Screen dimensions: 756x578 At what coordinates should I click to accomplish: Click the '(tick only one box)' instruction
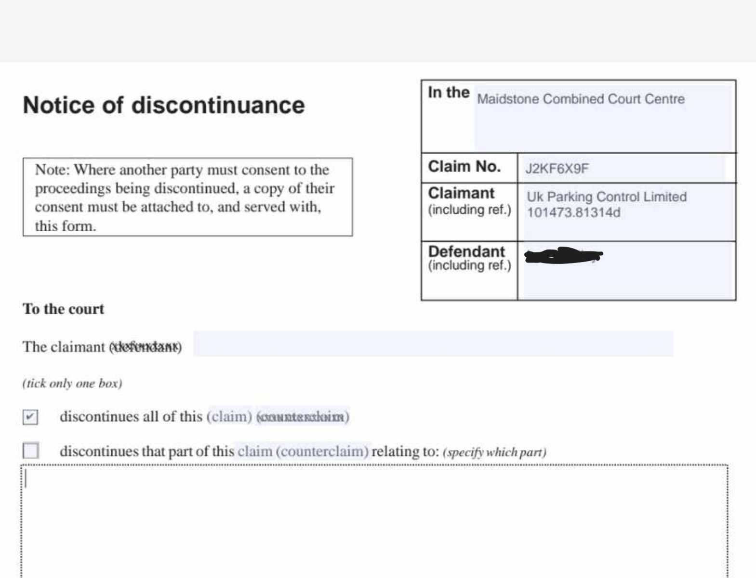pyautogui.click(x=72, y=383)
